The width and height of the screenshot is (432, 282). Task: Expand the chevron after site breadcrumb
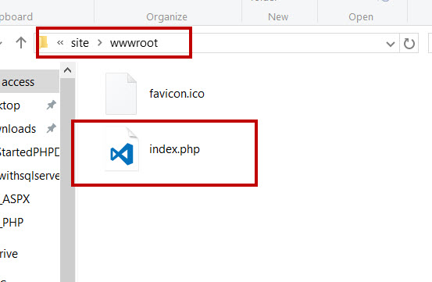[x=100, y=43]
